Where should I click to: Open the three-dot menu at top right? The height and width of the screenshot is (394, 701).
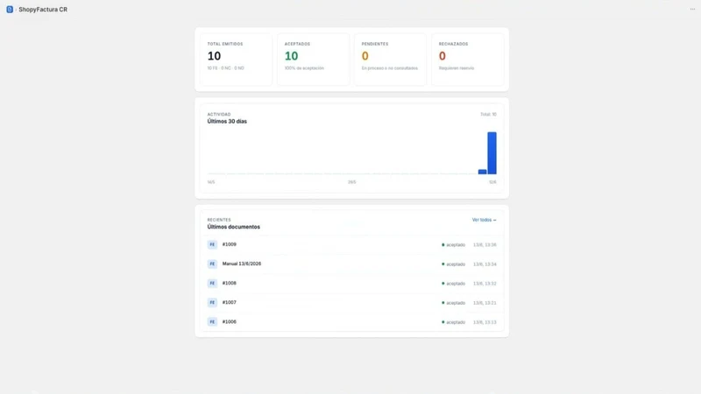point(692,9)
